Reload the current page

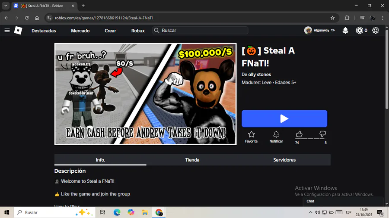[27, 18]
